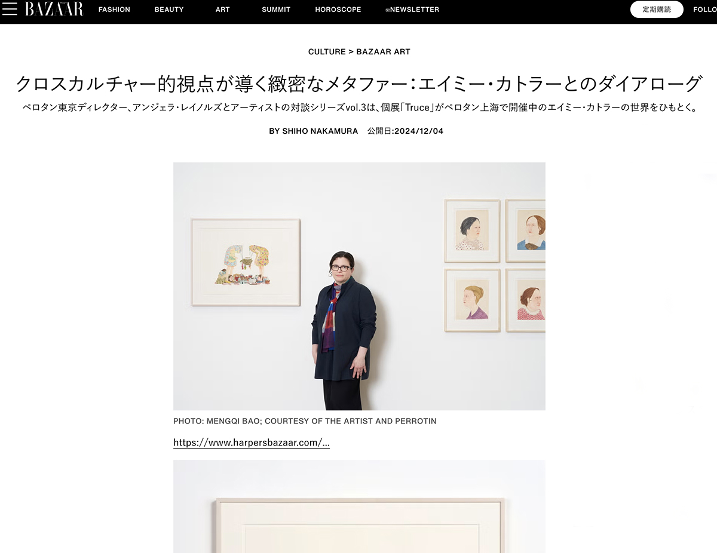Select ART in the navigation bar

coord(223,10)
